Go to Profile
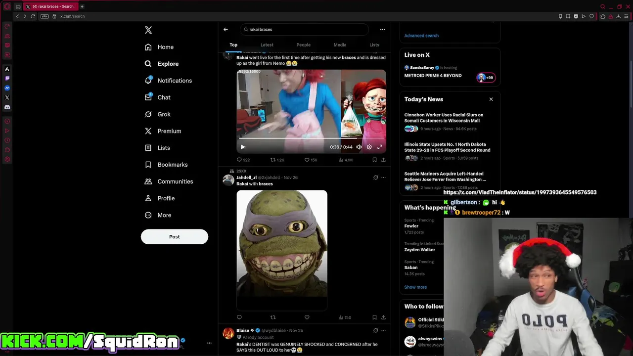This screenshot has width=633, height=356. [x=160, y=198]
